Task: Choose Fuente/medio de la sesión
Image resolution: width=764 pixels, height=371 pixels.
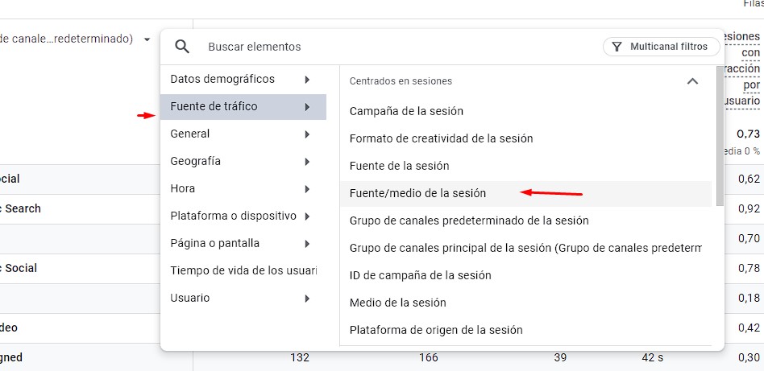Action: [x=417, y=193]
